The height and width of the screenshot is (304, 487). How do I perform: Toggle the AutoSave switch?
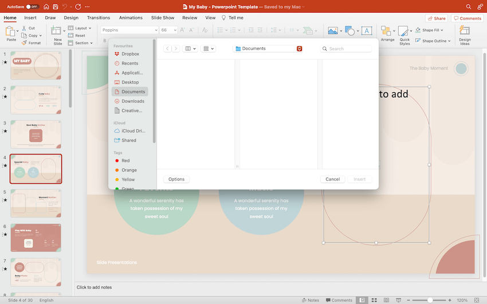[x=32, y=6]
